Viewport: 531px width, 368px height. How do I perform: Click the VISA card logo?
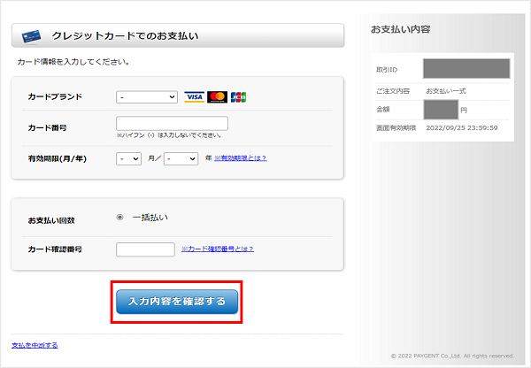pos(194,97)
